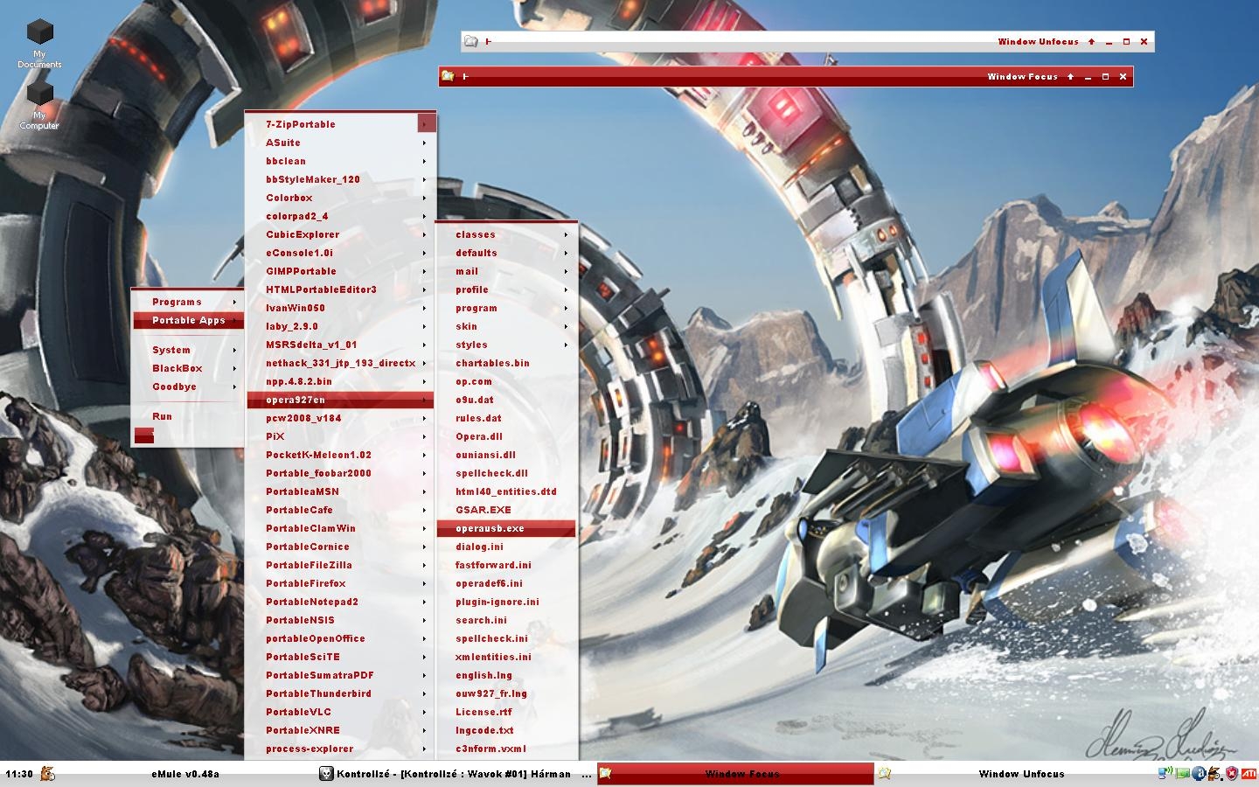Expand the System submenu arrow
The height and width of the screenshot is (787, 1259).
tap(234, 351)
